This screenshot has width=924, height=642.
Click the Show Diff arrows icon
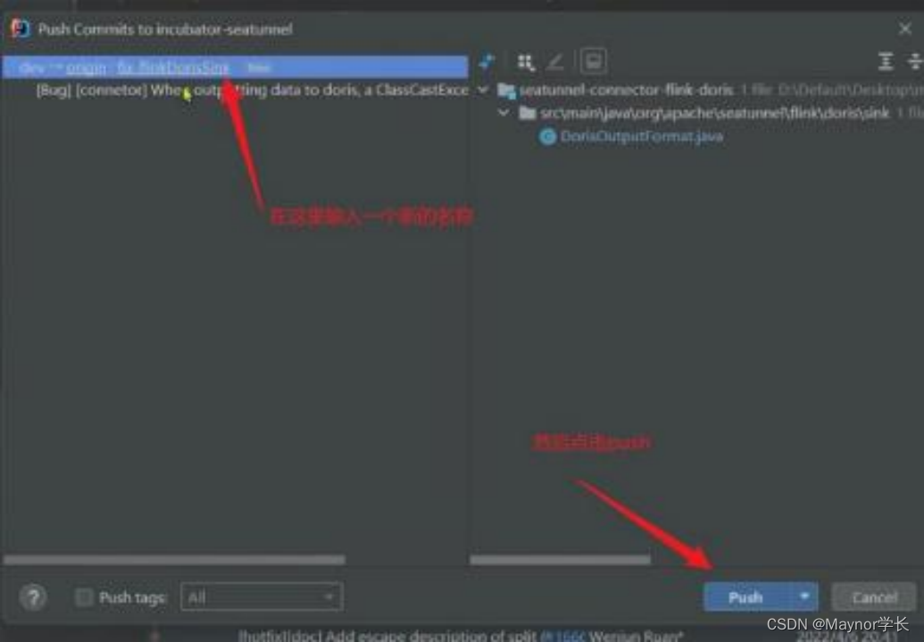click(x=487, y=62)
